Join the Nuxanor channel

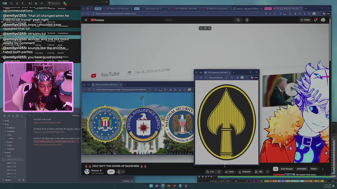(111, 172)
